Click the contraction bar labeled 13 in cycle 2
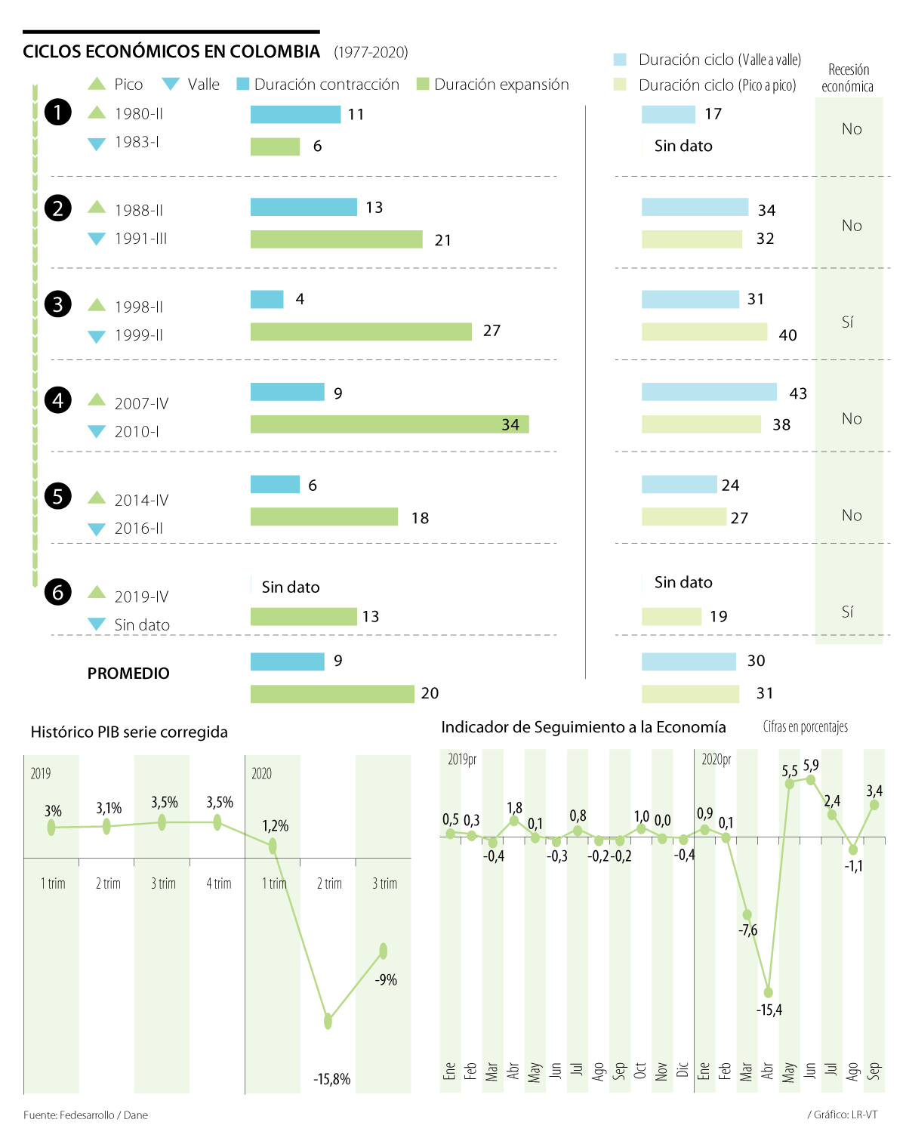 coord(304,207)
